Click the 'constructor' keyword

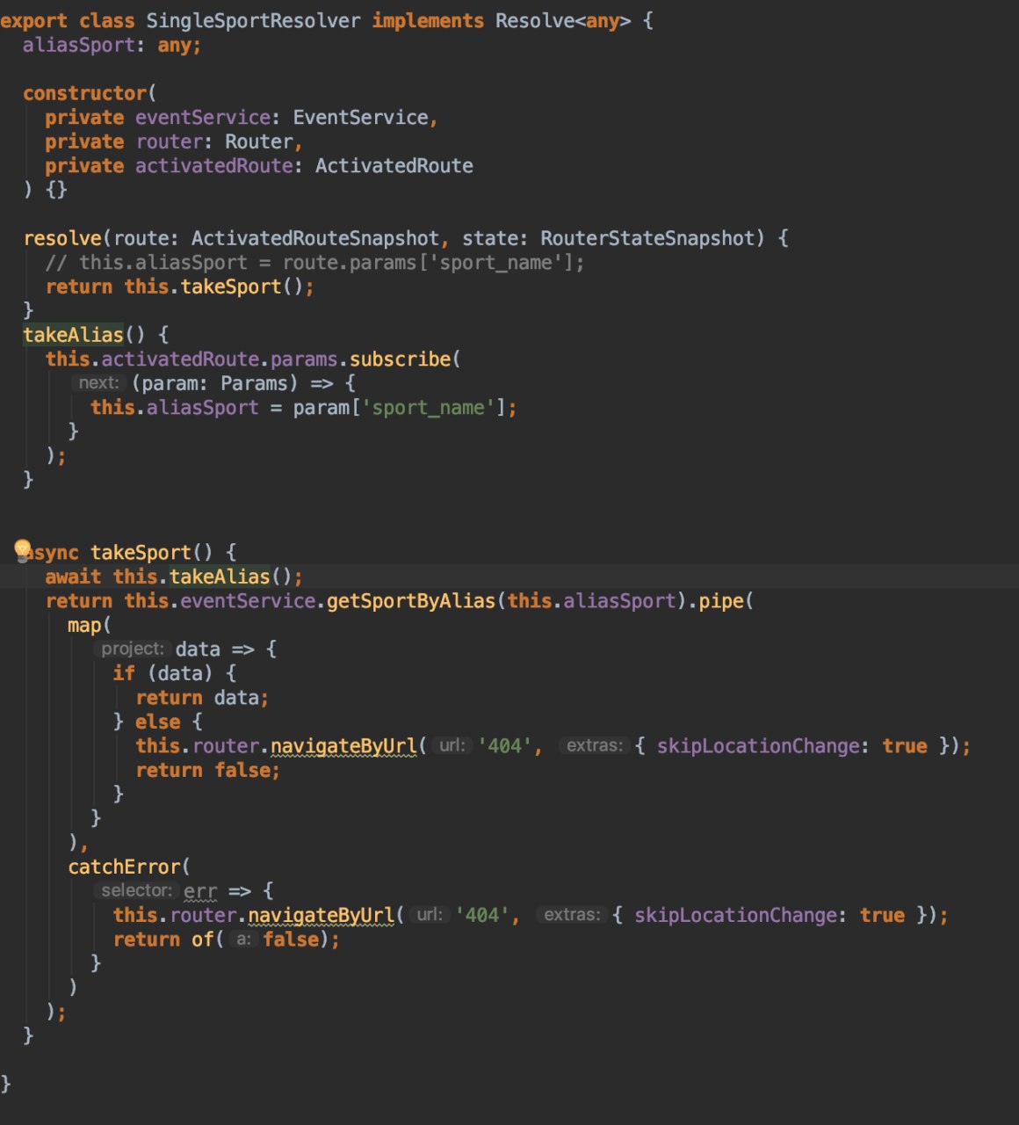click(85, 93)
